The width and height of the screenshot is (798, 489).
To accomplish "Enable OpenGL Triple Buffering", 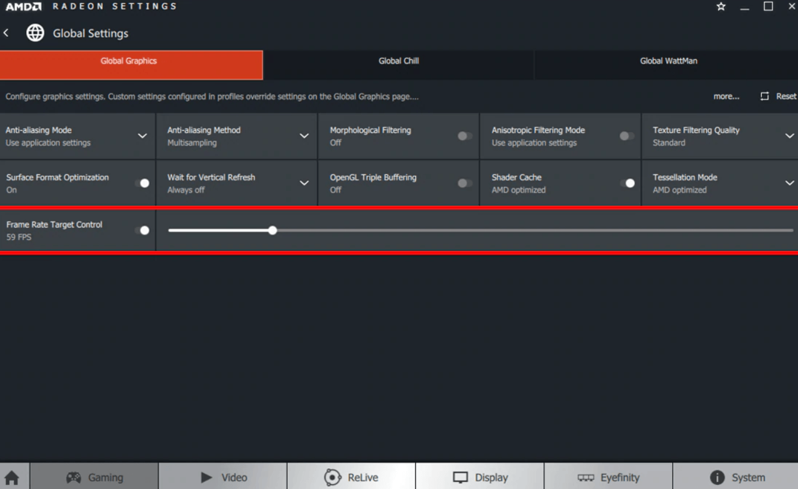I will pyautogui.click(x=465, y=183).
